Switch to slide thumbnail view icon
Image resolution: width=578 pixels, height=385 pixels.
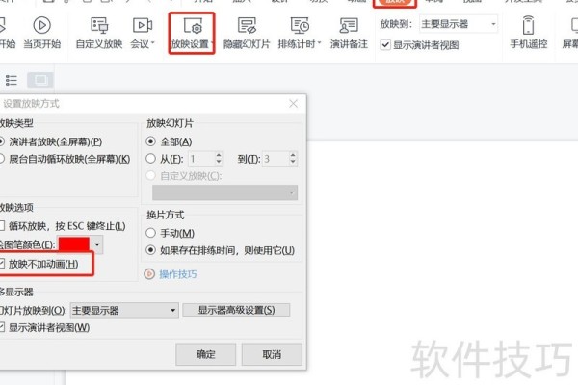[40, 80]
